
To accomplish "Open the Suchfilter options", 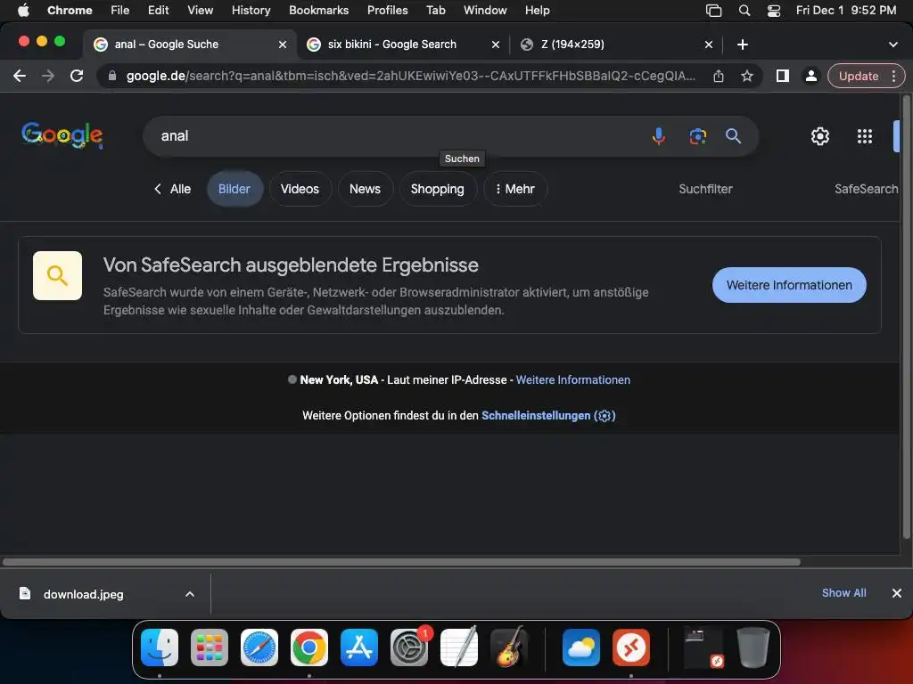I will pyautogui.click(x=705, y=189).
